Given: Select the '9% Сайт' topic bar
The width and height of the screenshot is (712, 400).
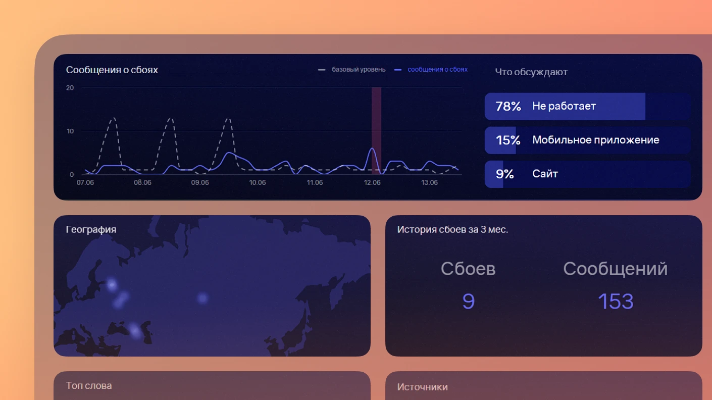Looking at the screenshot, I should point(588,174).
